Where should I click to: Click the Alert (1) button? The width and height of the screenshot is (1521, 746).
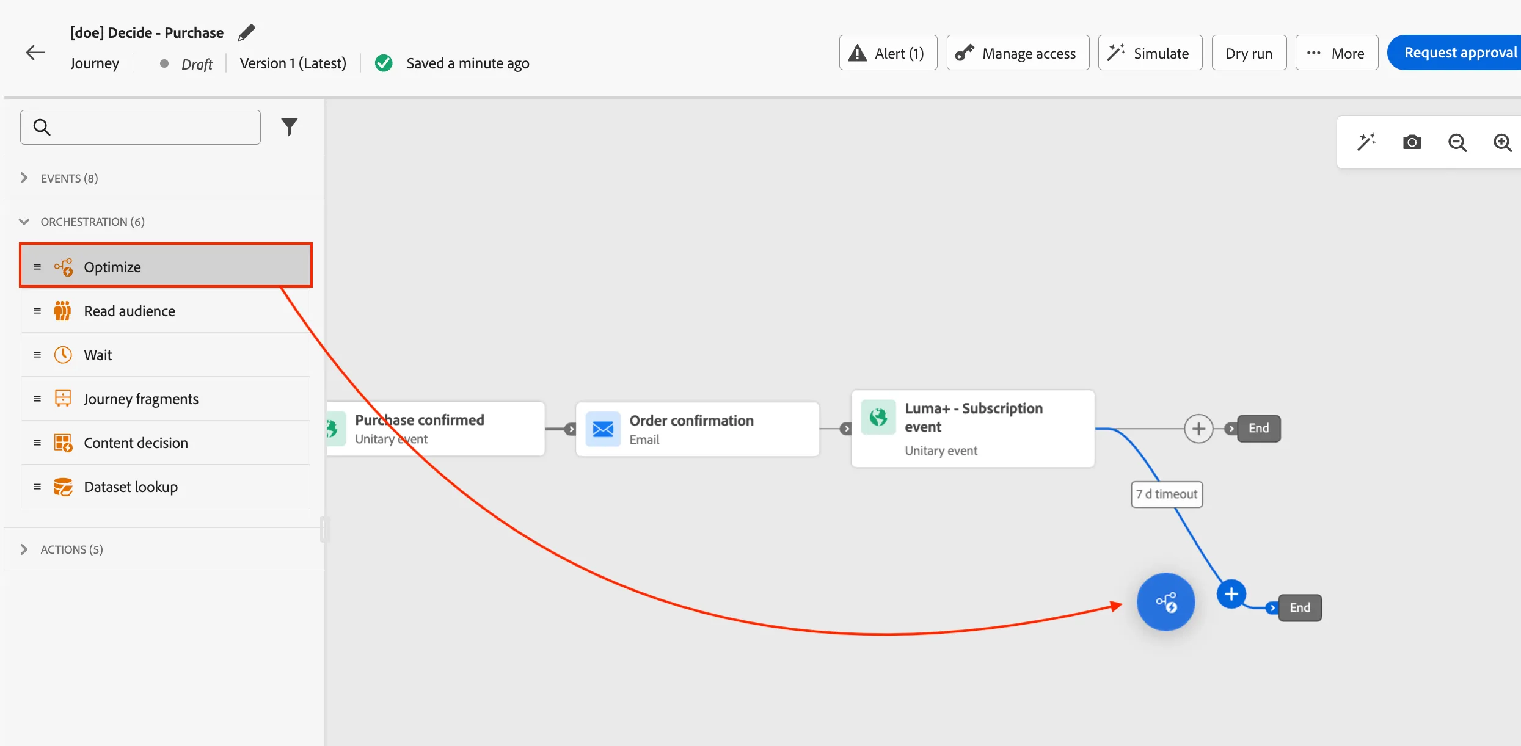[888, 53]
